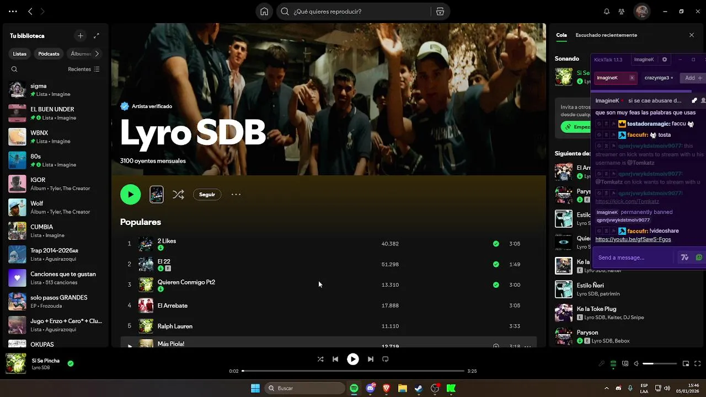Adjust the volume slider
The image size is (706, 397).
coord(660,364)
